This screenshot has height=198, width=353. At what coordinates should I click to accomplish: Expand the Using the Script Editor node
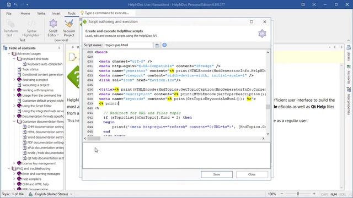(14, 106)
